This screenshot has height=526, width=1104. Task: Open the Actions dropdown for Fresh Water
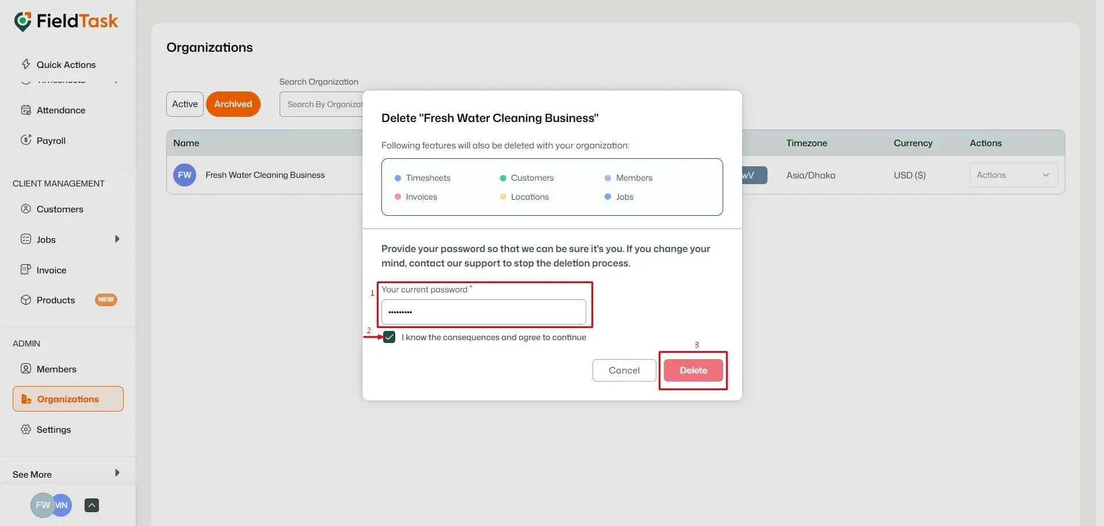[1014, 175]
